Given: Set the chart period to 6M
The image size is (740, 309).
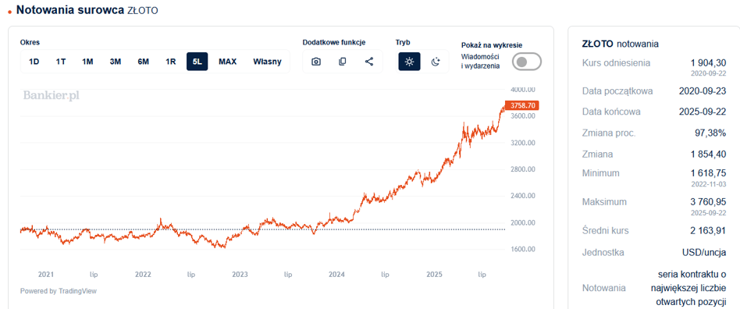Looking at the screenshot, I should (143, 62).
